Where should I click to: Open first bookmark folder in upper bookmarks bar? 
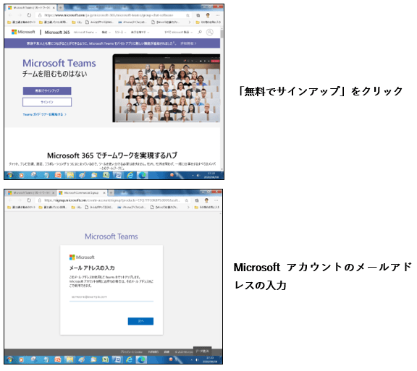point(21,22)
